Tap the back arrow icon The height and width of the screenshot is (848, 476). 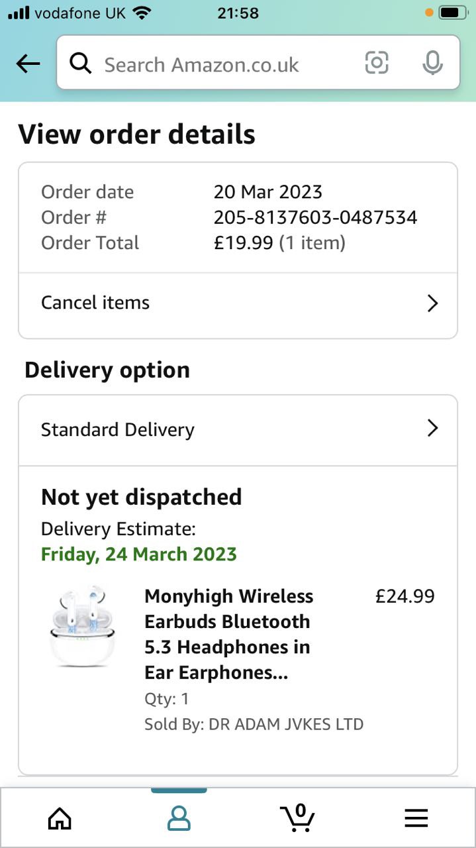(28, 64)
